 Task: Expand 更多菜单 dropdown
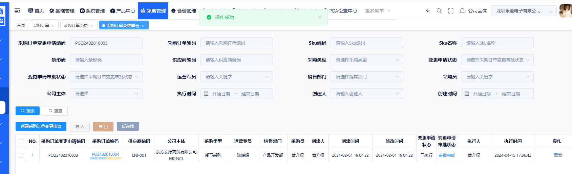378,11
